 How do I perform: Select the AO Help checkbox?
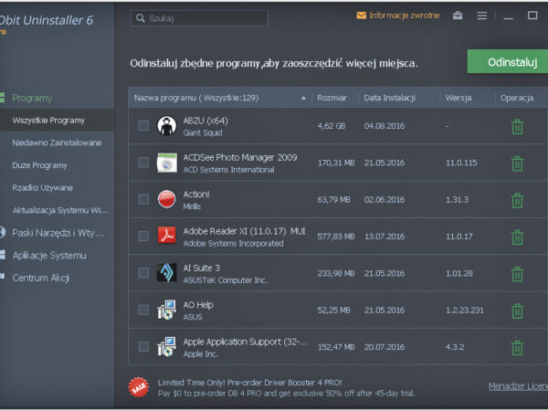(x=143, y=311)
